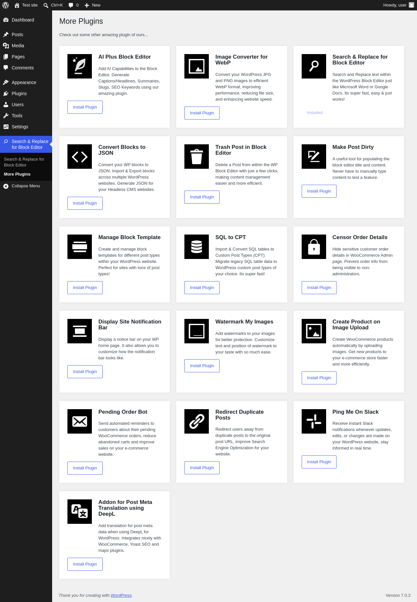This screenshot has height=602, width=417.
Task: Install the Display Site Notification Bar plugin
Action: pos(85,372)
